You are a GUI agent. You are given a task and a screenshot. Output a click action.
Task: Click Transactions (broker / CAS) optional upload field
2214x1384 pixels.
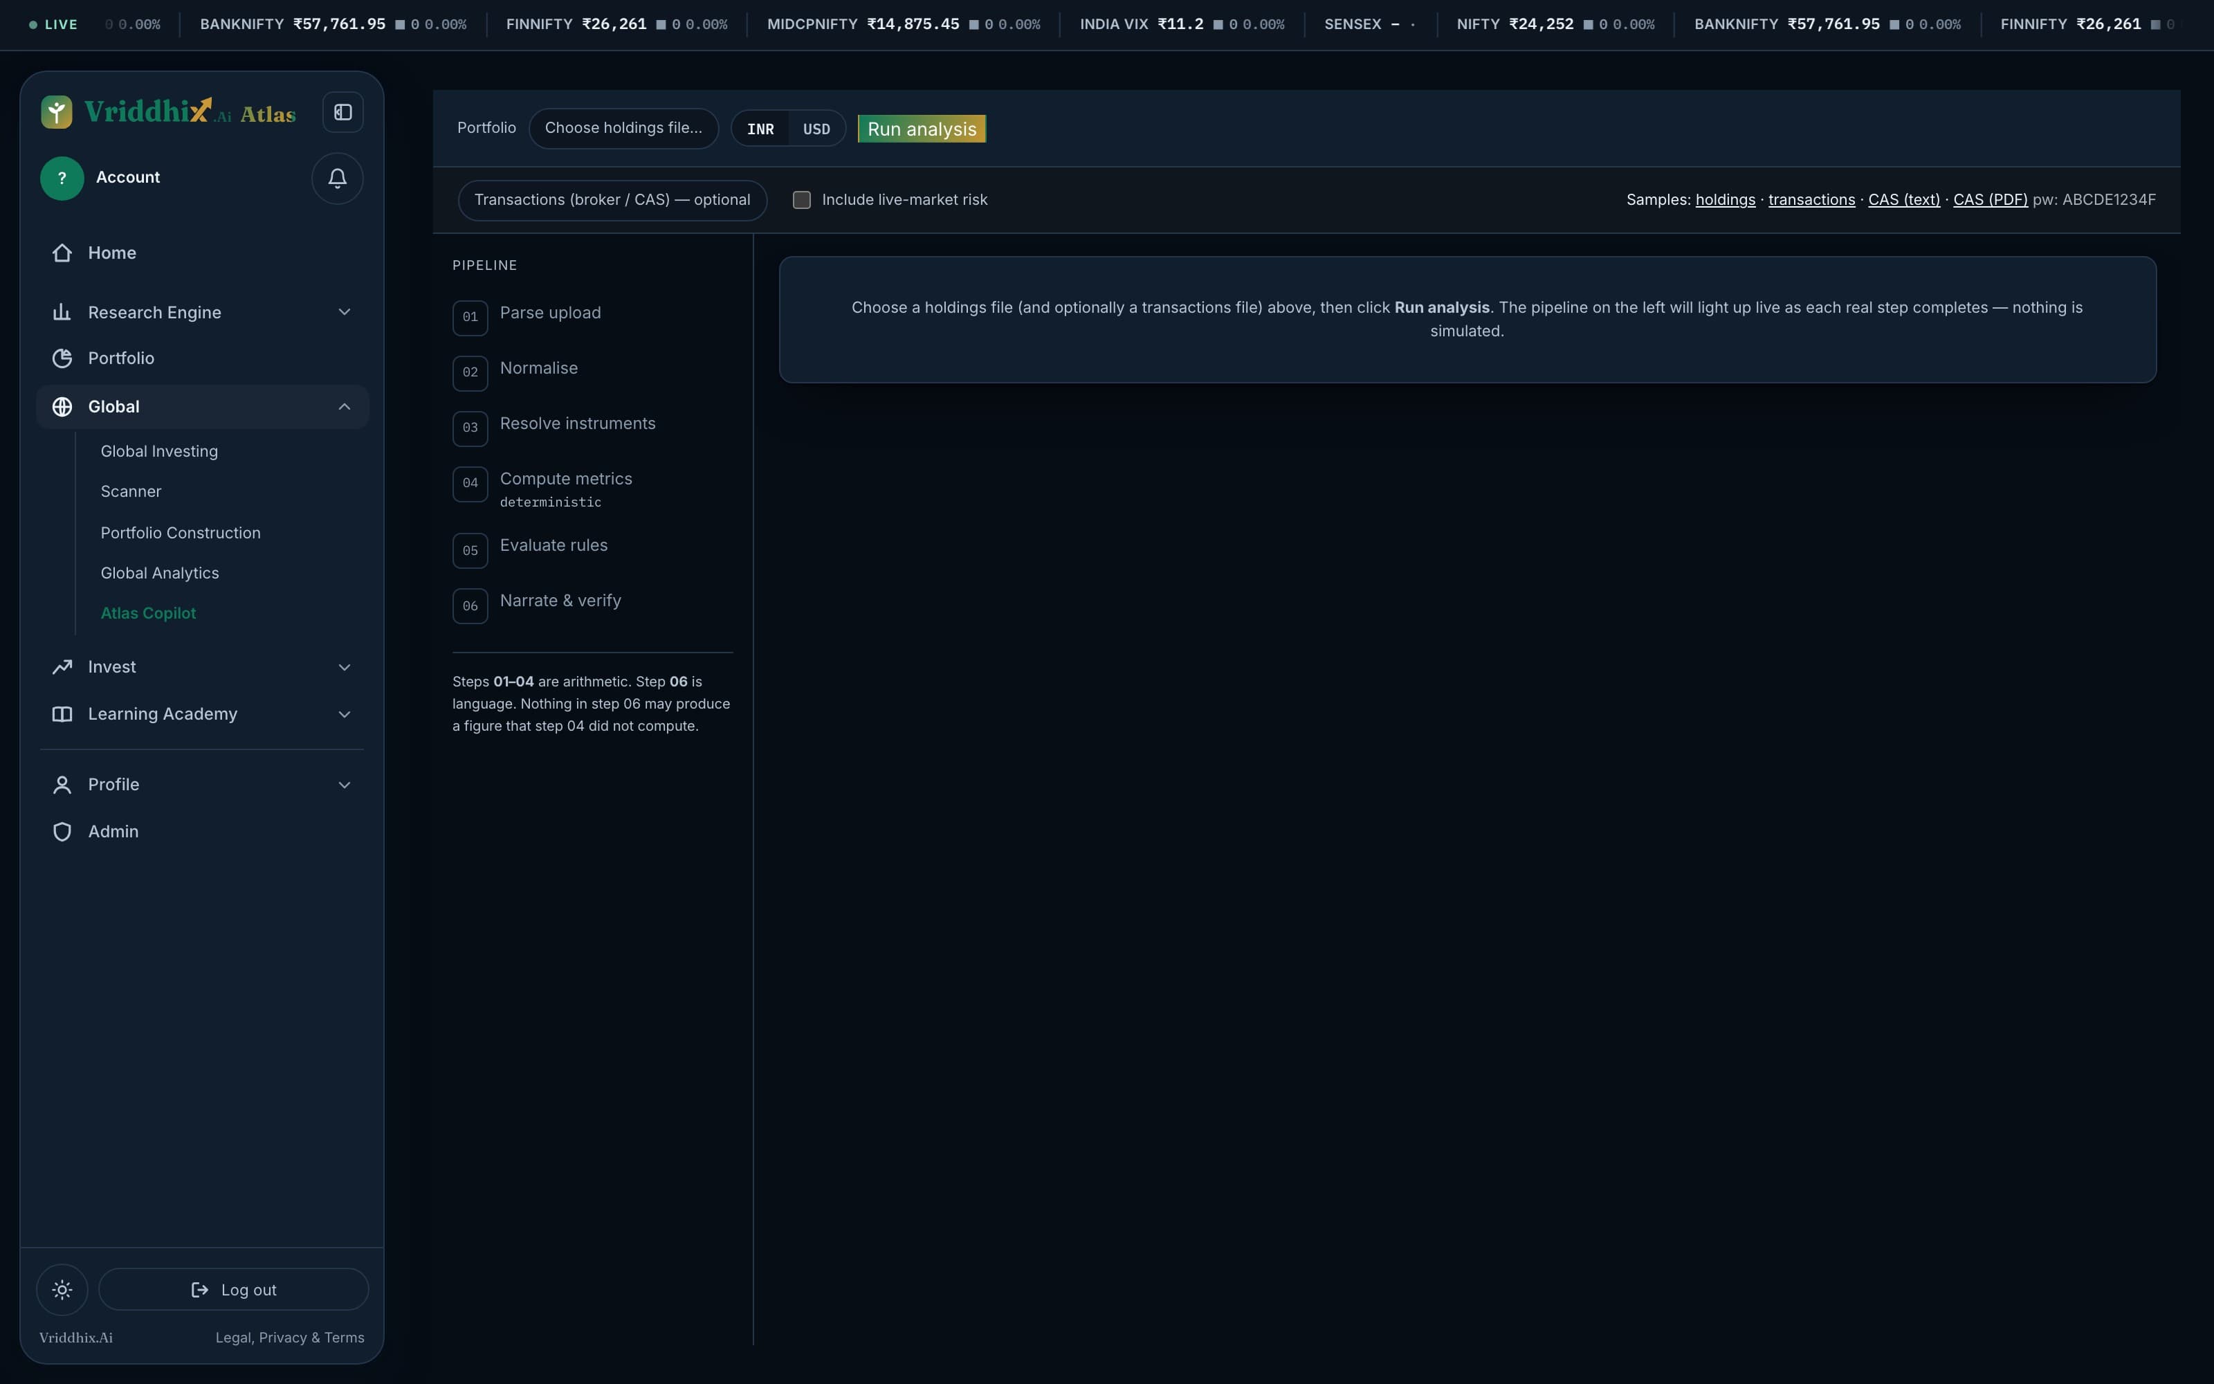coord(612,201)
